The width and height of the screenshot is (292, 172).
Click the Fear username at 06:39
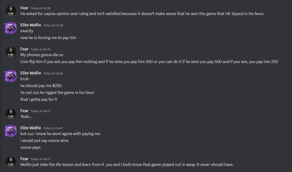tap(24, 49)
